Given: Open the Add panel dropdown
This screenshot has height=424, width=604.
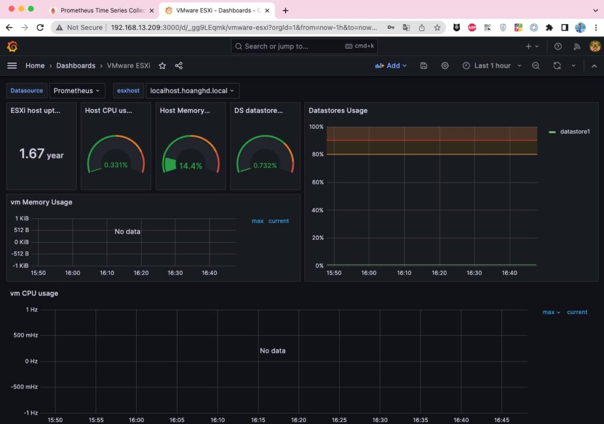Looking at the screenshot, I should pos(390,66).
